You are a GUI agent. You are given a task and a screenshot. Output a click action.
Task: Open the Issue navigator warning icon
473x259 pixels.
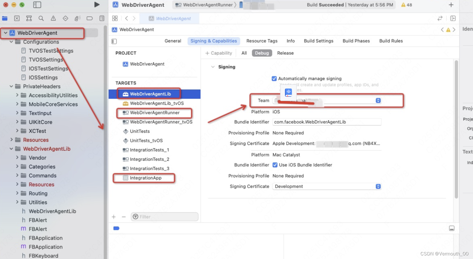click(53, 18)
